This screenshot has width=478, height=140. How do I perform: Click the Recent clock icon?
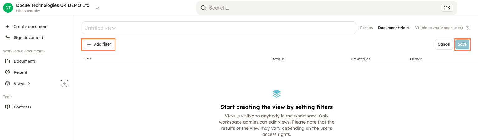click(8, 72)
